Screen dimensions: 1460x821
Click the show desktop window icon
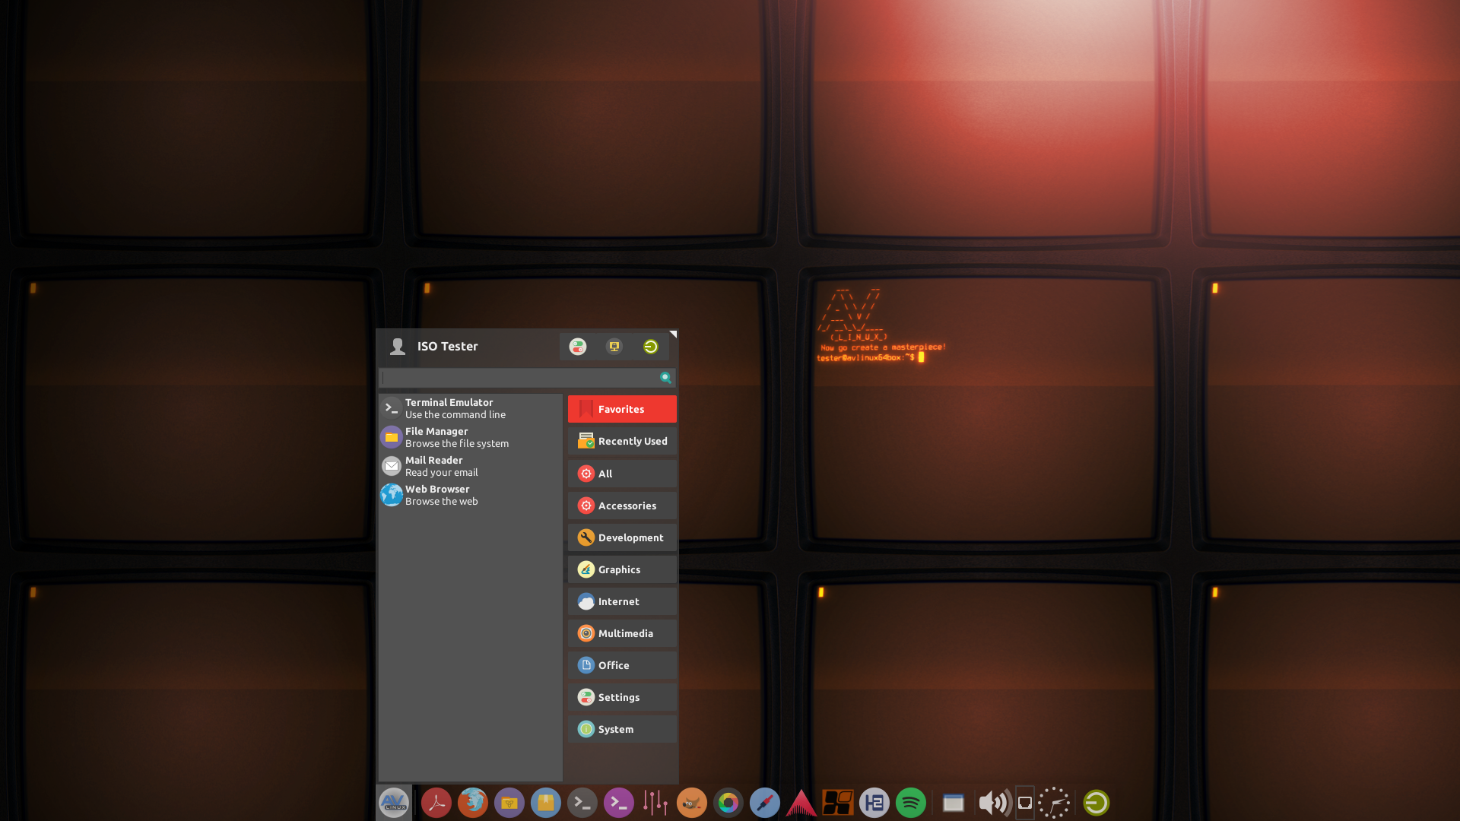click(954, 803)
